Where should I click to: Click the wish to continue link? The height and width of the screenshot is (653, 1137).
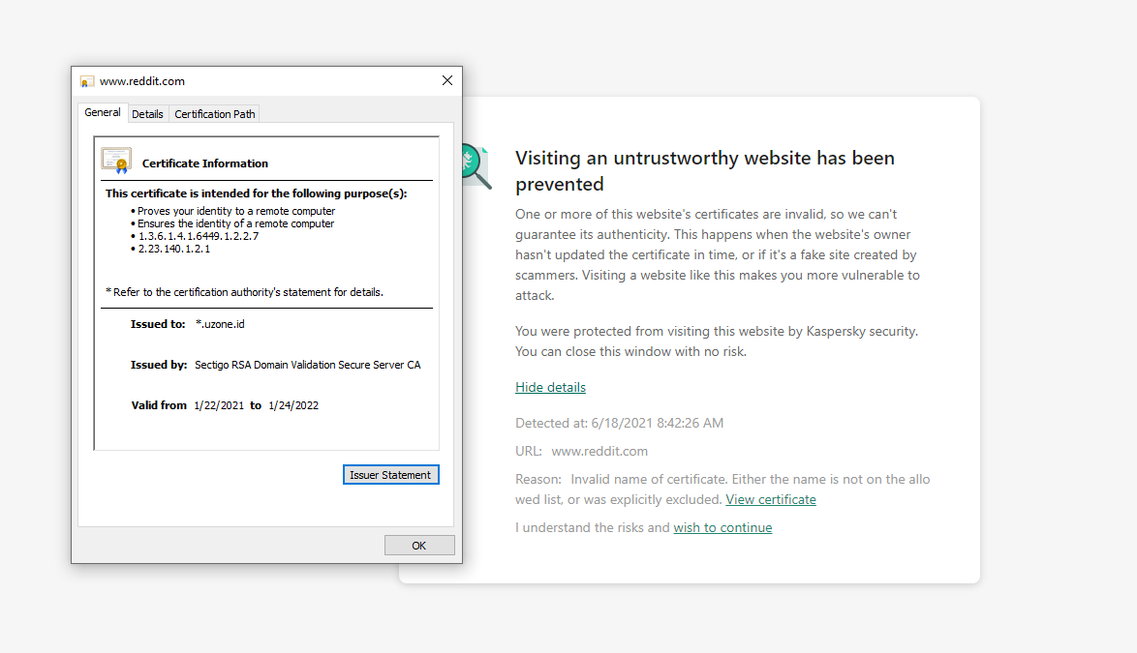coord(722,528)
